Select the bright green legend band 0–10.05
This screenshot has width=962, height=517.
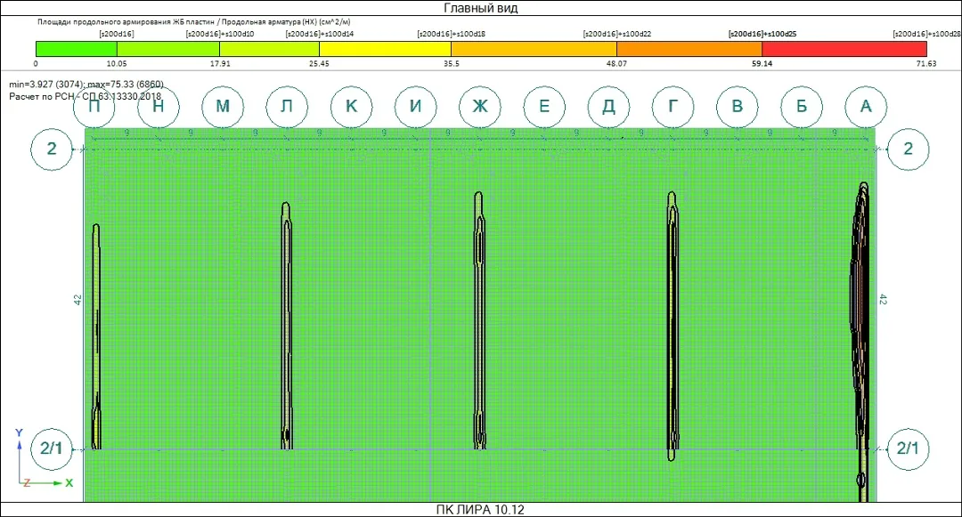77,49
